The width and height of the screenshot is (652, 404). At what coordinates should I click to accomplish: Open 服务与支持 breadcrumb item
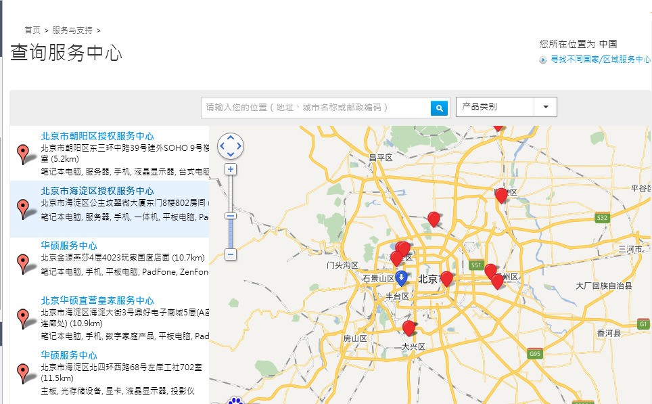[72, 30]
